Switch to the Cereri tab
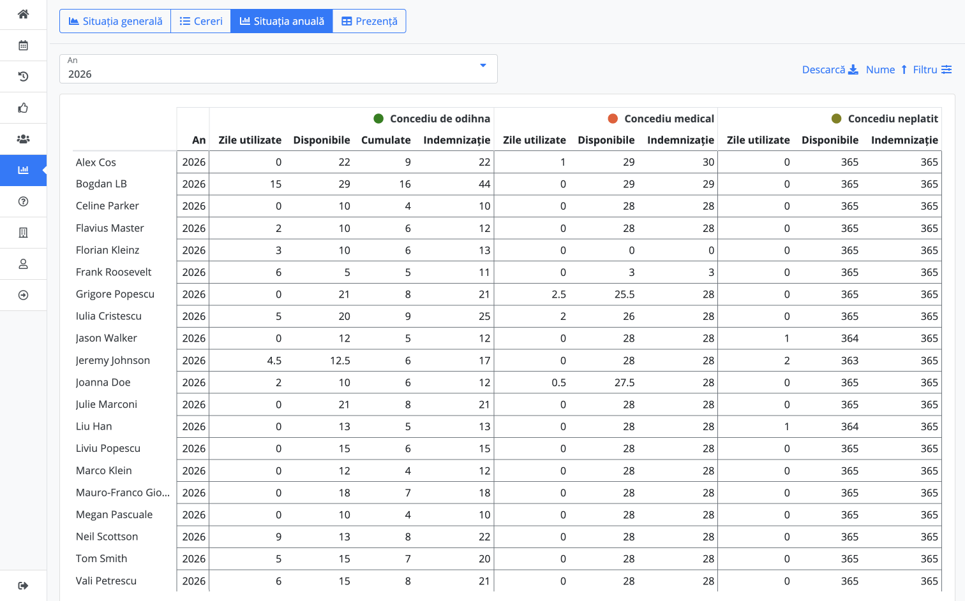The width and height of the screenshot is (965, 601). pos(201,21)
